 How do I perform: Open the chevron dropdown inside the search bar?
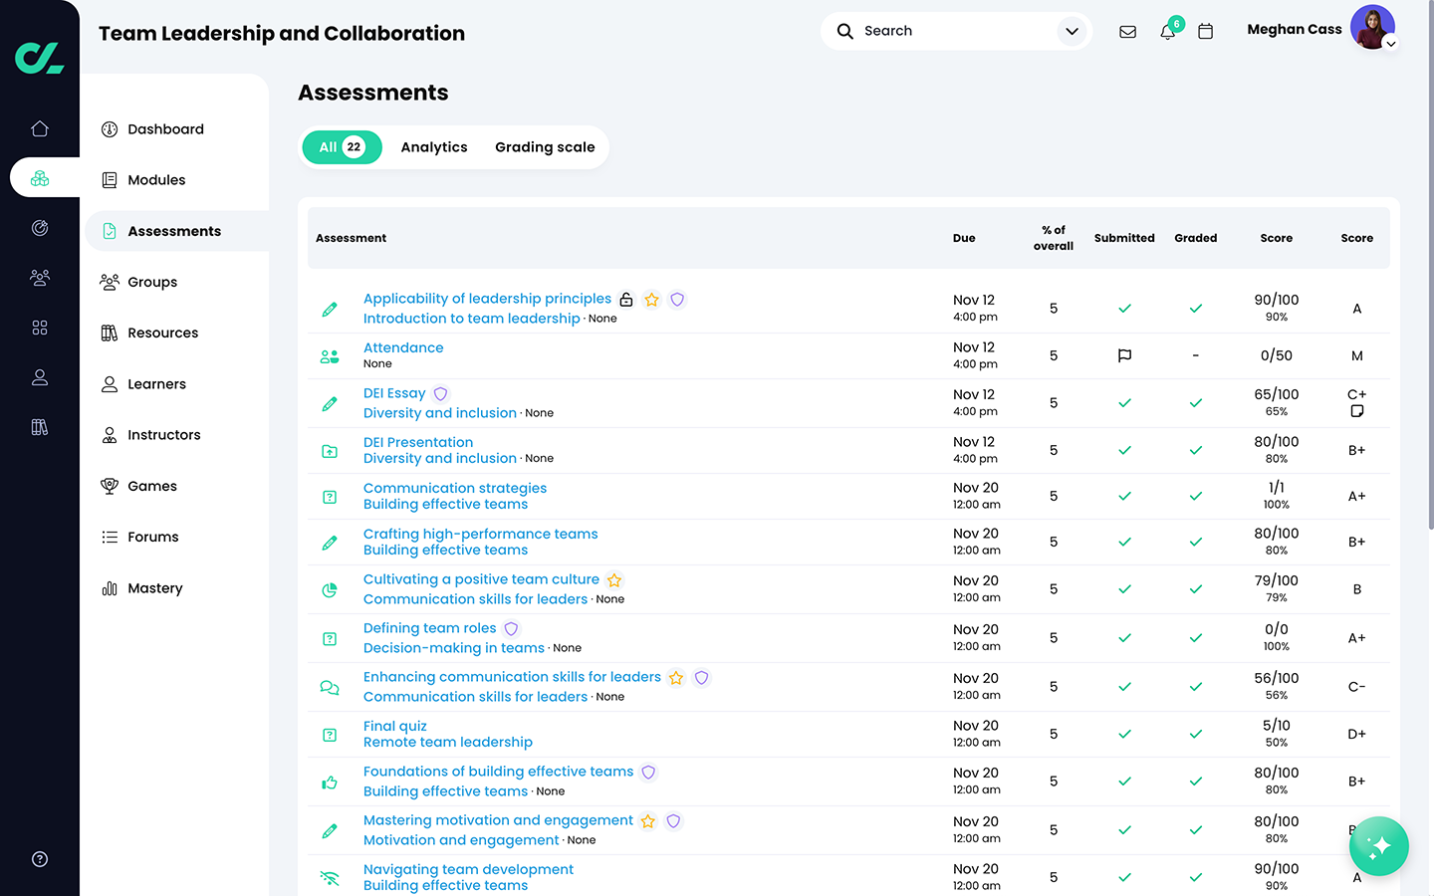click(1073, 31)
